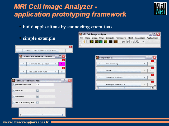Click the squiggle toolbar icon left of LUT
Image resolution: width=169 pixels, height=126 pixels.
point(137,42)
